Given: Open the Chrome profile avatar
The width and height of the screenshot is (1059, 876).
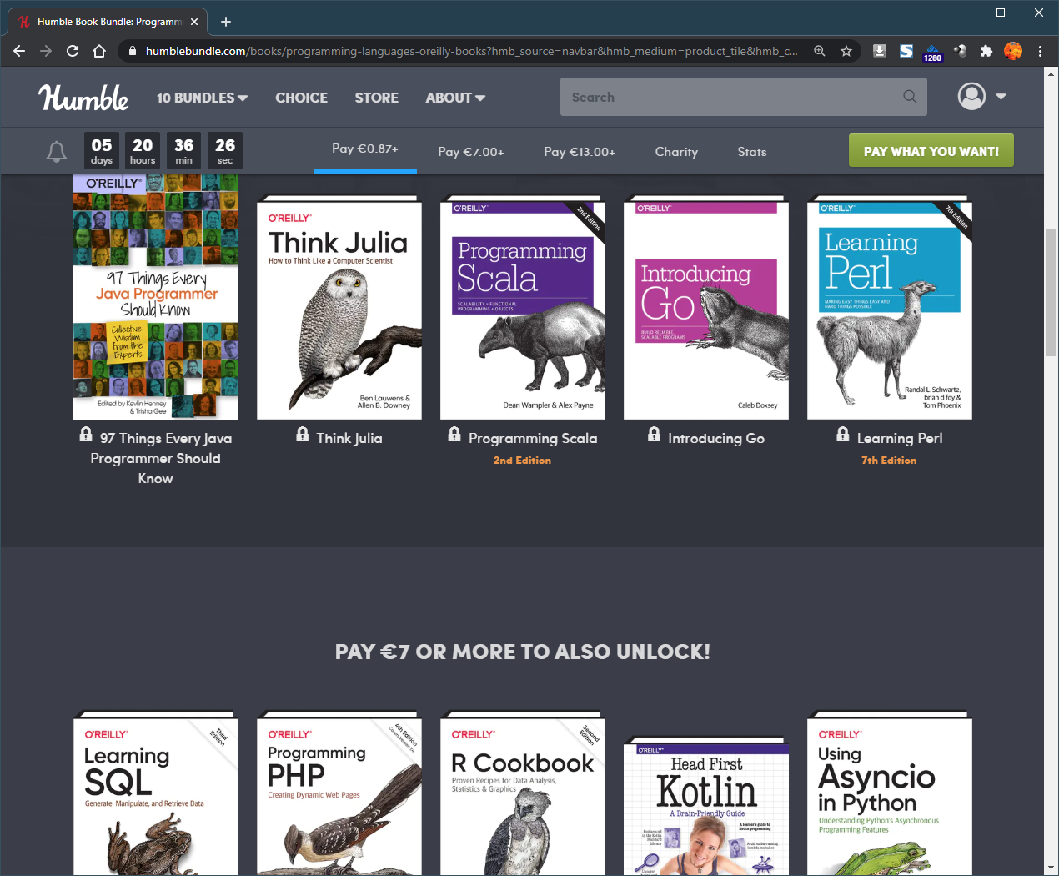Looking at the screenshot, I should tap(1013, 51).
